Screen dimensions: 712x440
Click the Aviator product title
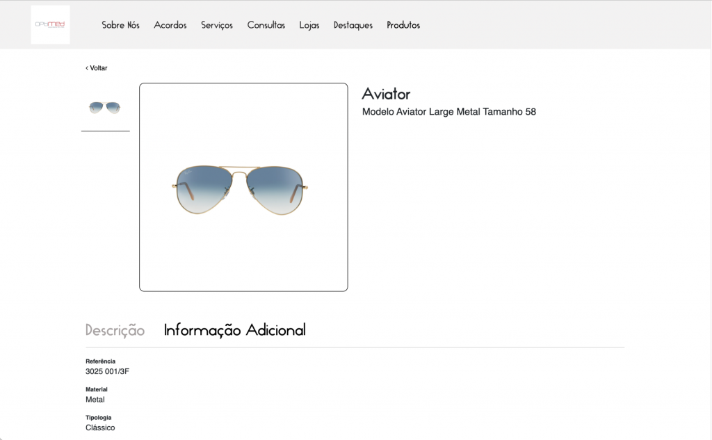point(386,94)
